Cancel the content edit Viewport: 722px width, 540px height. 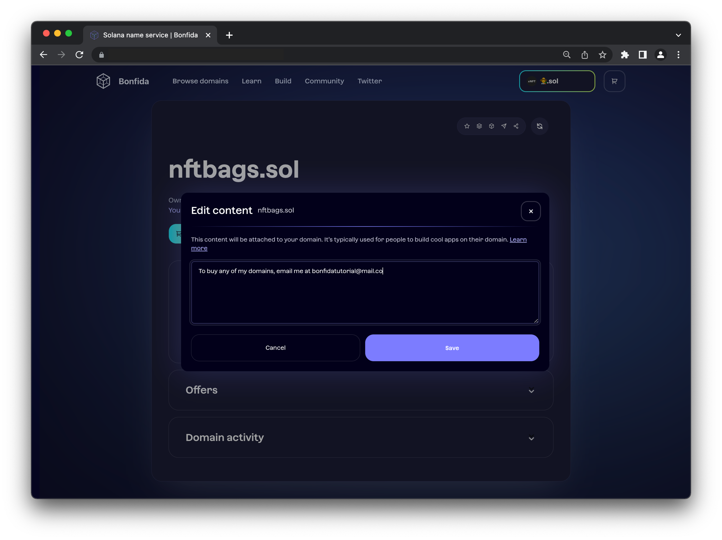click(x=275, y=348)
